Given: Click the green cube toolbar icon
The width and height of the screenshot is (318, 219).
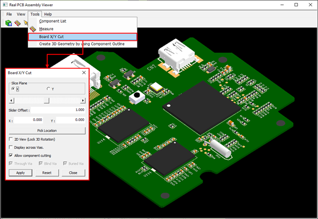Looking at the screenshot, I should click(x=9, y=23).
